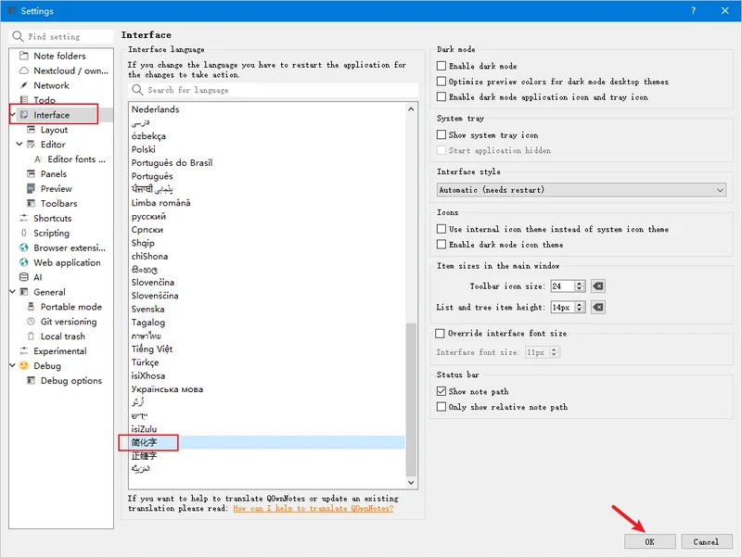Click the Find setting magnifier icon
Viewport: 742px width, 558px height.
click(18, 36)
